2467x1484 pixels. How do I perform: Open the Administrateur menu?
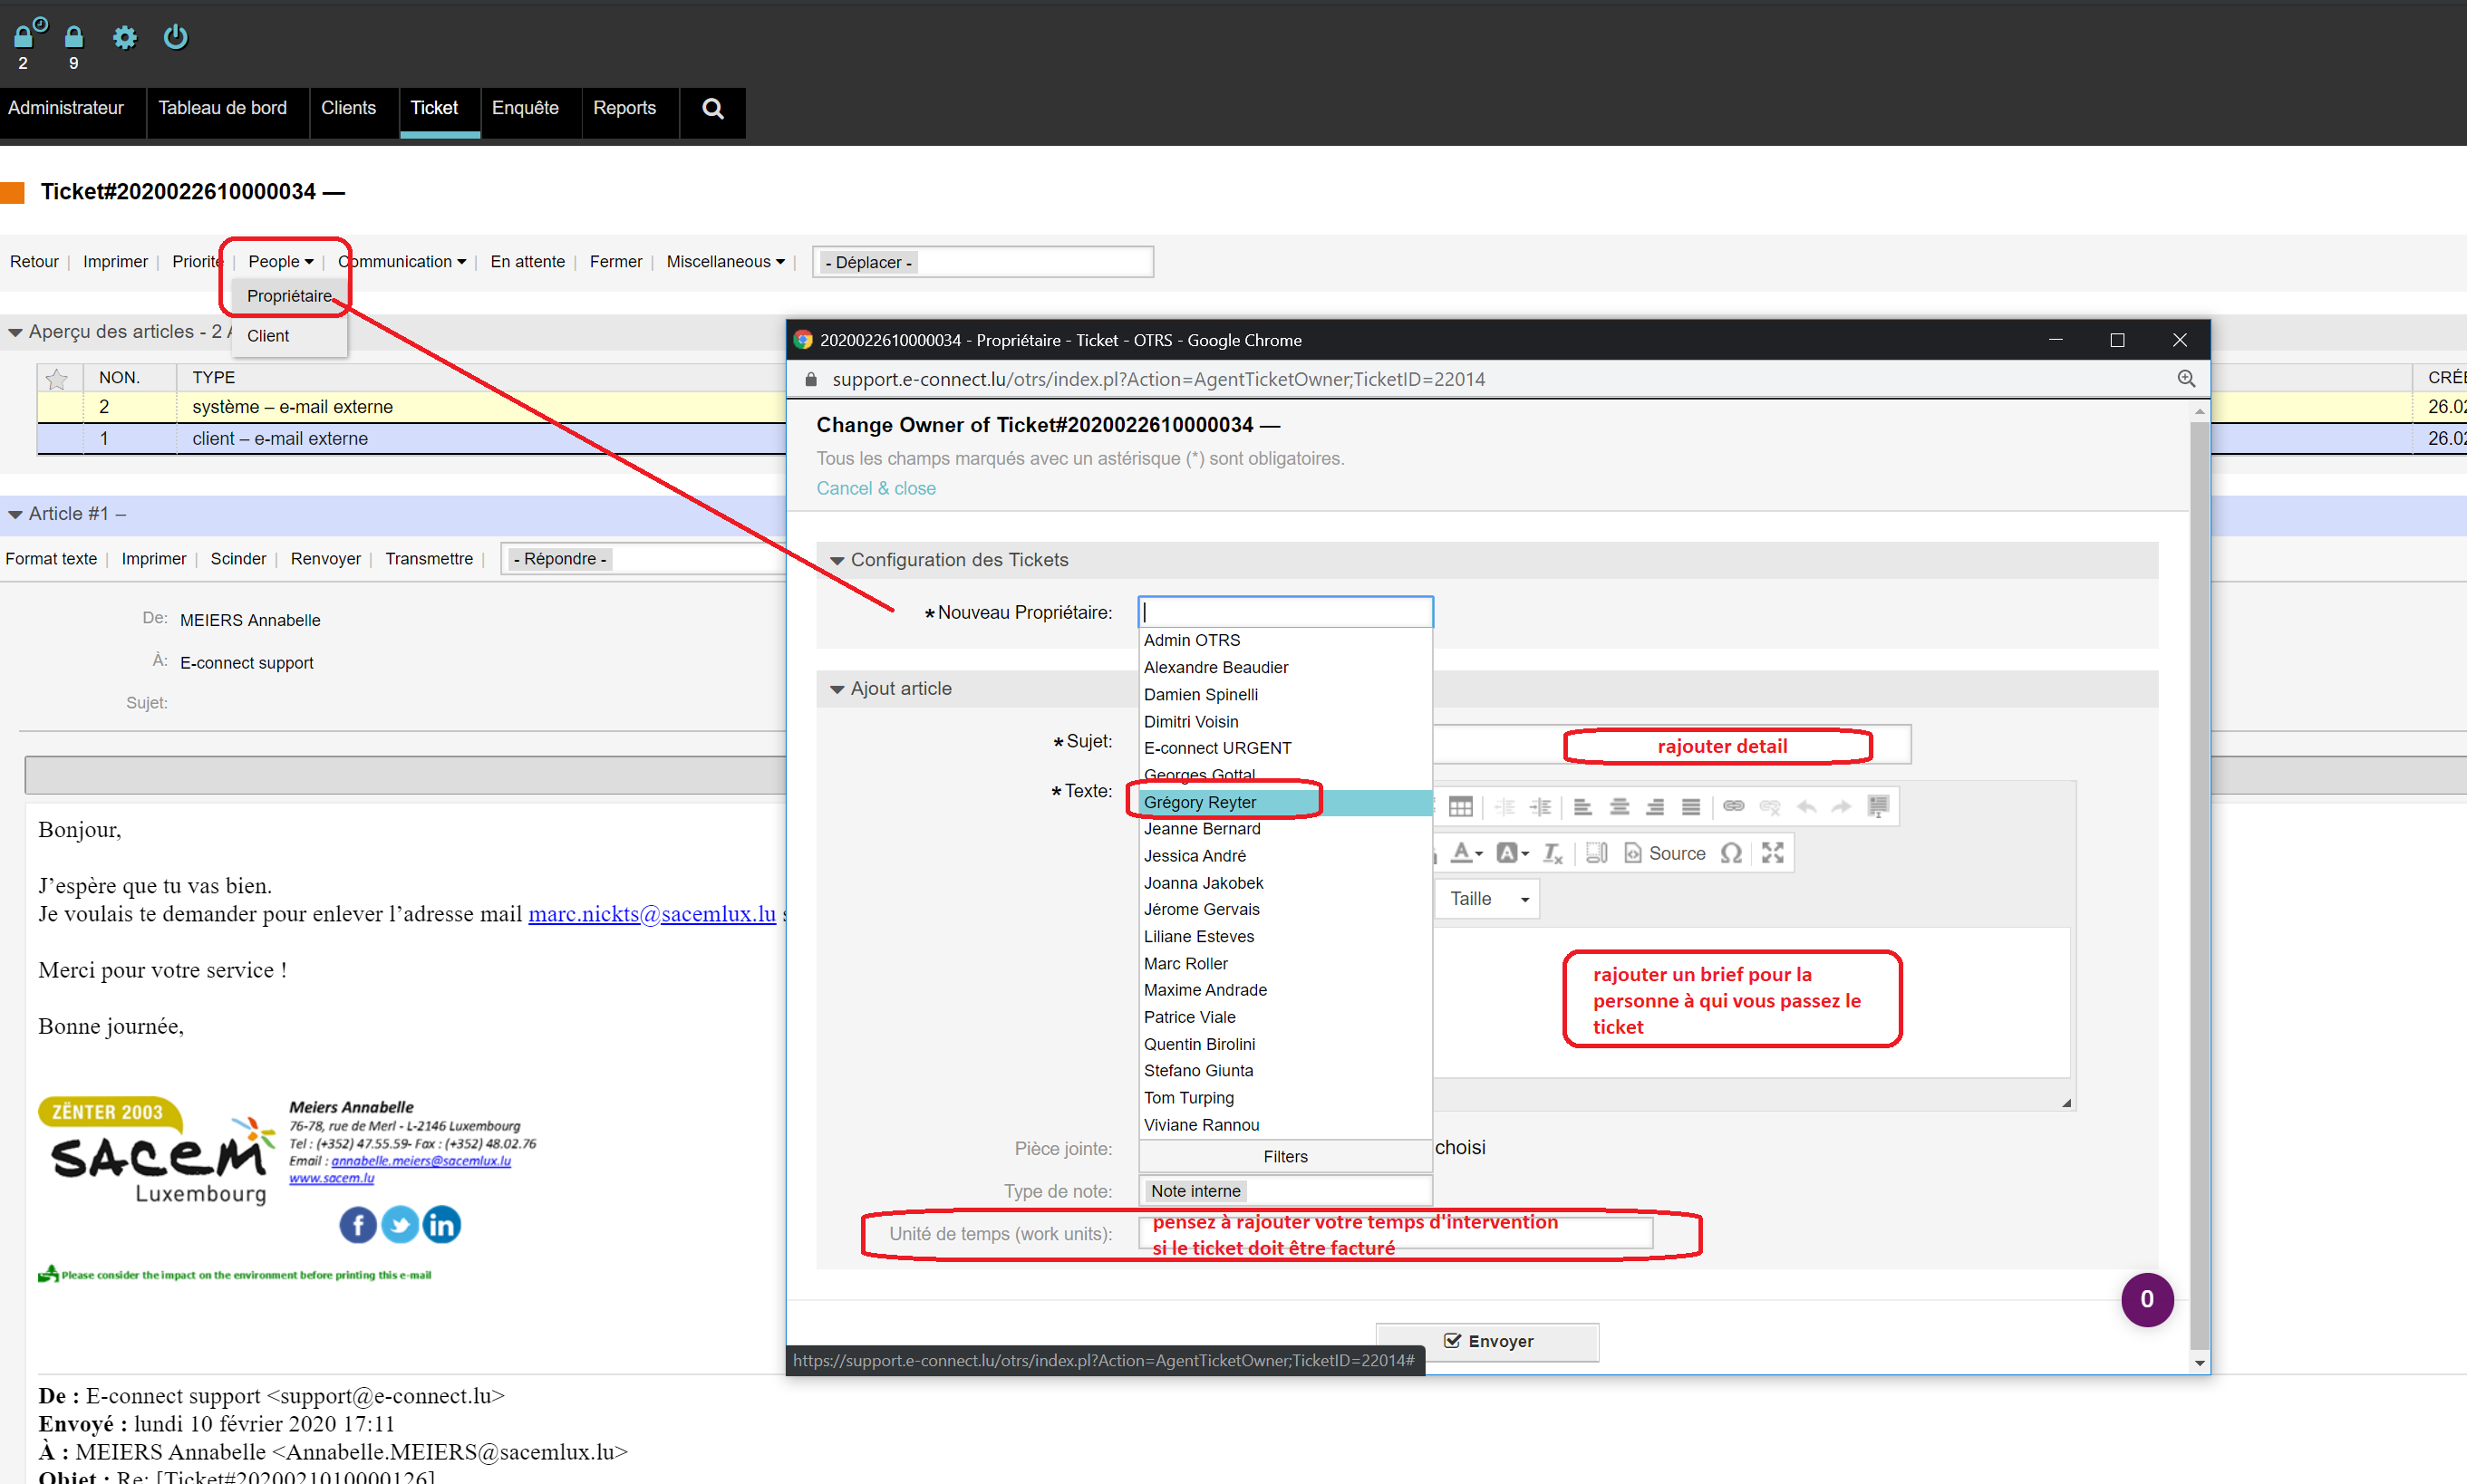[66, 108]
